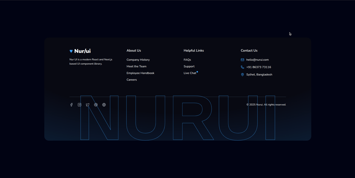Click the Twitter bird icon
The height and width of the screenshot is (178, 355).
coord(88,105)
